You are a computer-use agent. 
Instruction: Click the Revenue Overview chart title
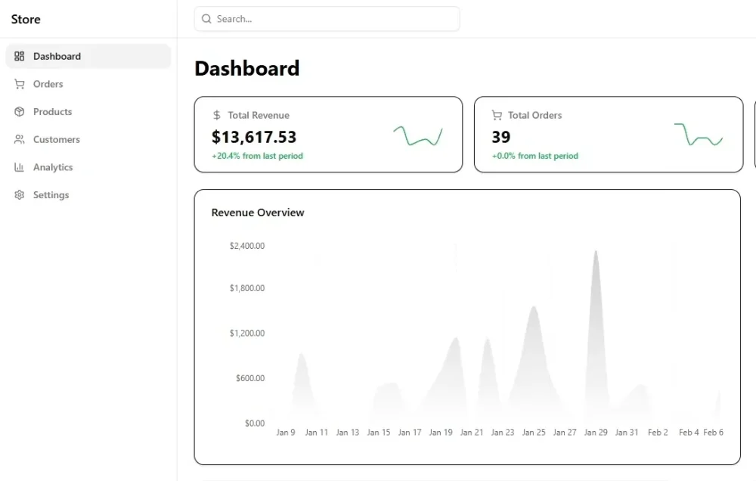(257, 213)
